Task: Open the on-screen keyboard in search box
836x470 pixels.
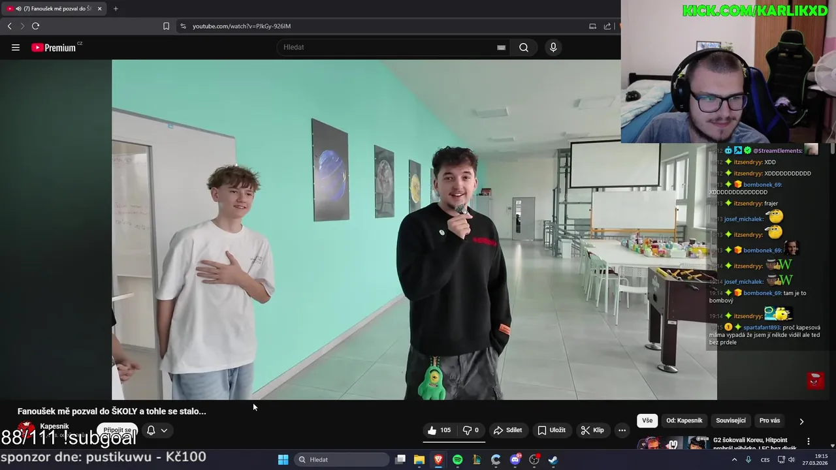Action: pos(501,47)
